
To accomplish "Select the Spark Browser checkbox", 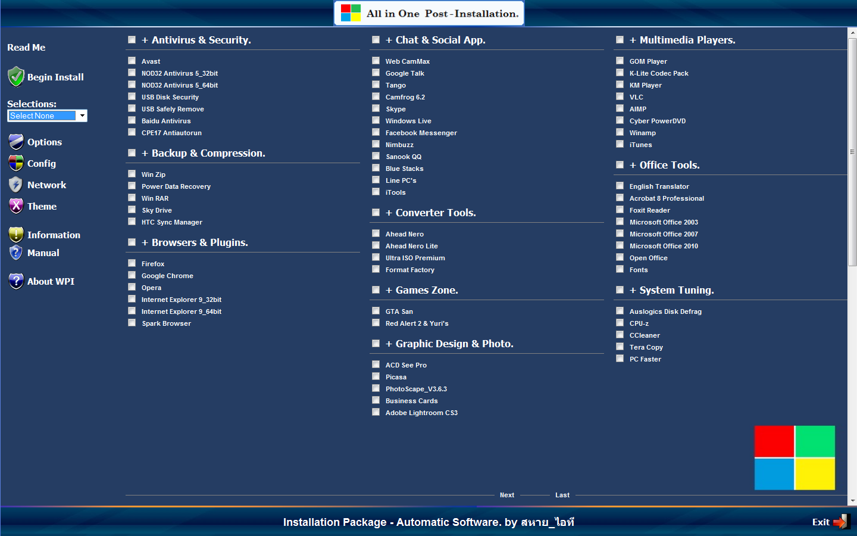I will click(x=132, y=323).
